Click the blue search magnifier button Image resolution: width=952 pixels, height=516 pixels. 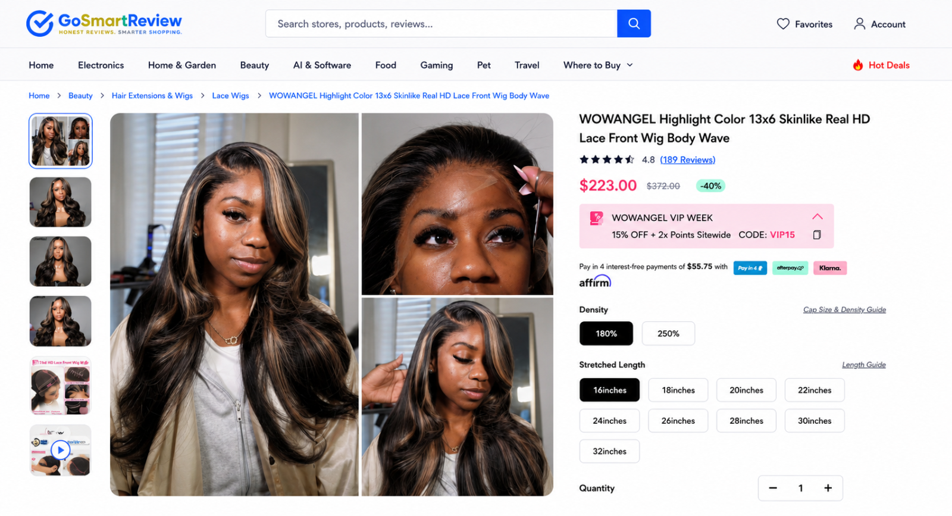click(634, 24)
